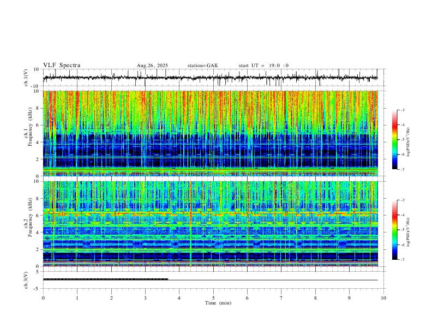Click the time axis tick label "5"
The image size is (432, 334).
coord(213,298)
